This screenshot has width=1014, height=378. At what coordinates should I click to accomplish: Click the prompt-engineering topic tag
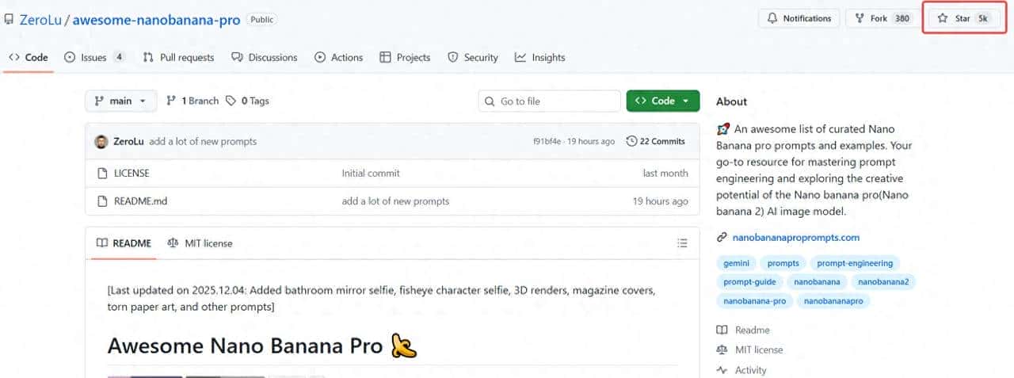click(x=855, y=263)
